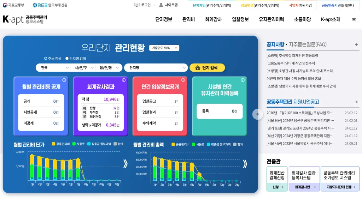Click 회계감사인 button

304,187
